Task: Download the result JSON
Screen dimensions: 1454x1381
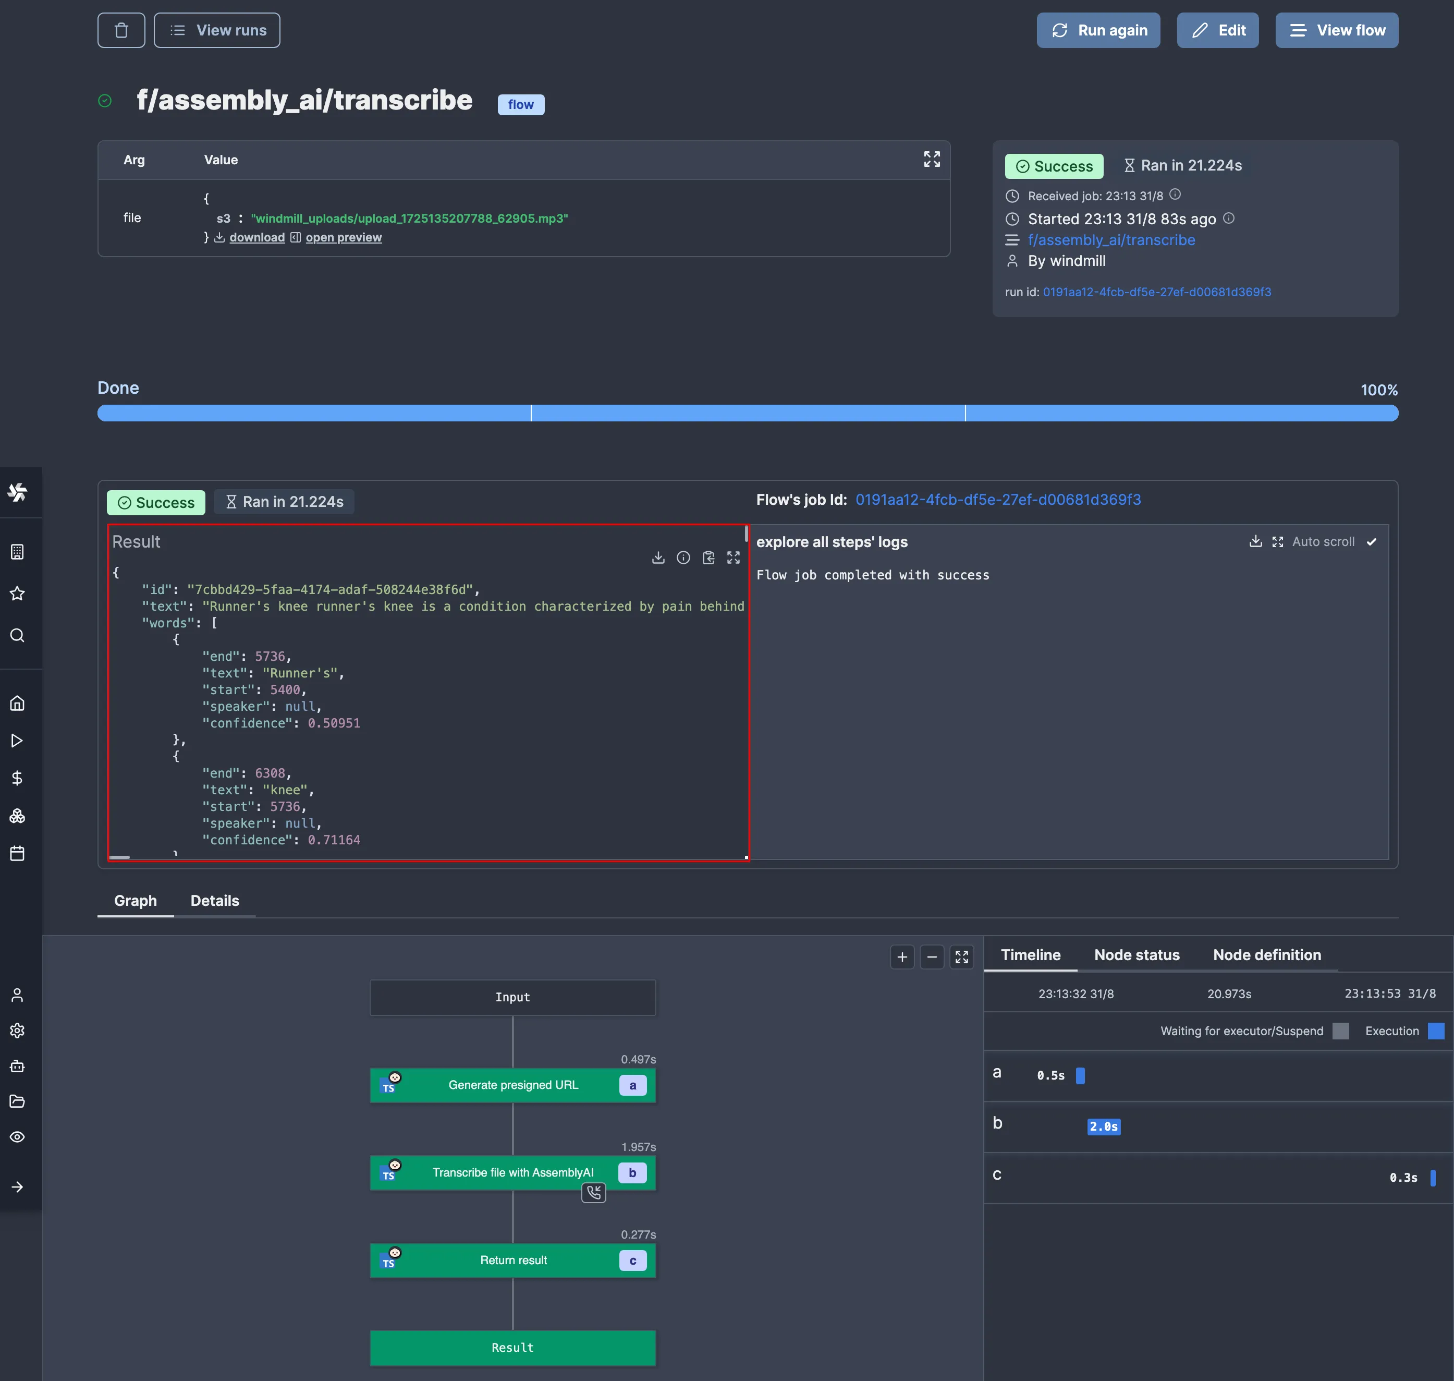Action: coord(658,558)
